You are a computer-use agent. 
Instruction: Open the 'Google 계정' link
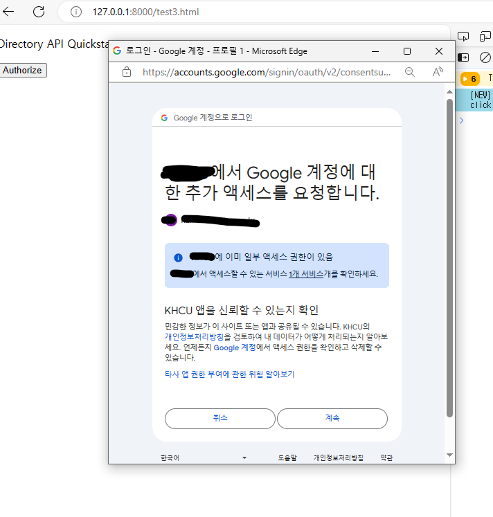235,347
